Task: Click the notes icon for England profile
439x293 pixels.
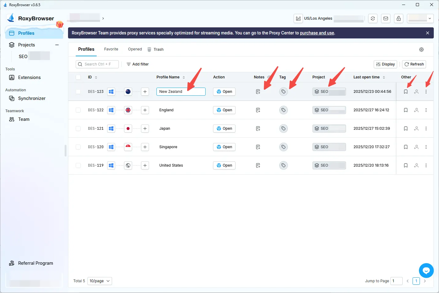Action: [x=258, y=110]
